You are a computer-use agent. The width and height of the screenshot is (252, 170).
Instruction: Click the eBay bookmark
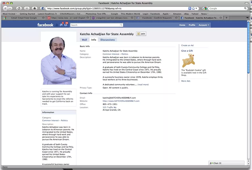click(186, 14)
